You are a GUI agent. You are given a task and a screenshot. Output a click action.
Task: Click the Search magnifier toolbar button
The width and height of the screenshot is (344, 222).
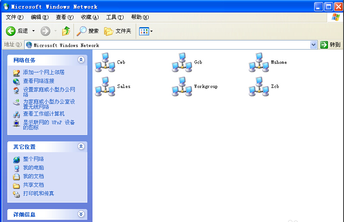[x=88, y=31]
